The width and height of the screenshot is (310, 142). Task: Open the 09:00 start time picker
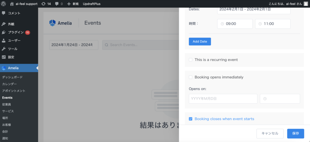point(235,24)
